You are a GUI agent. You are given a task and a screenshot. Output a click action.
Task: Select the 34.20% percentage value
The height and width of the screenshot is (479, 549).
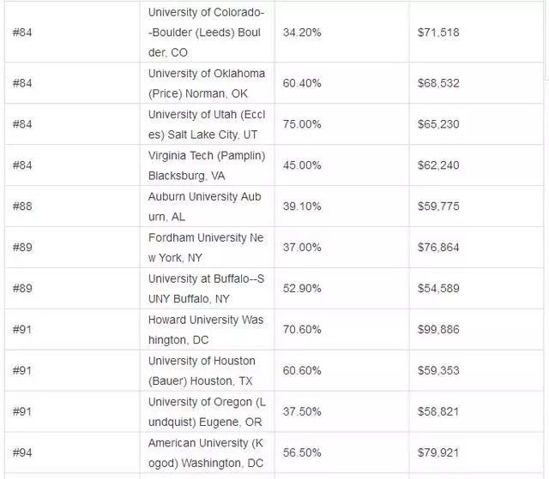coord(302,33)
